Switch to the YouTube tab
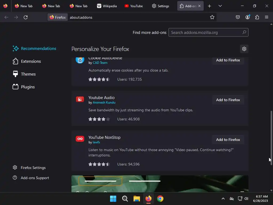This screenshot has width=273, height=205. [134, 6]
